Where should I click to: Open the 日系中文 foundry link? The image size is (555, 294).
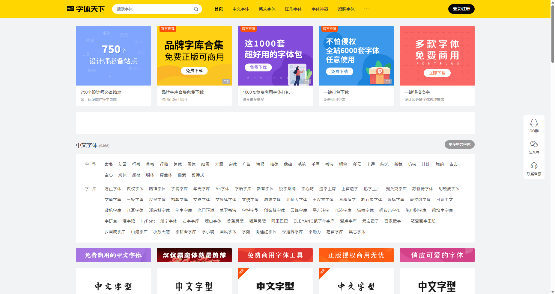(x=445, y=199)
